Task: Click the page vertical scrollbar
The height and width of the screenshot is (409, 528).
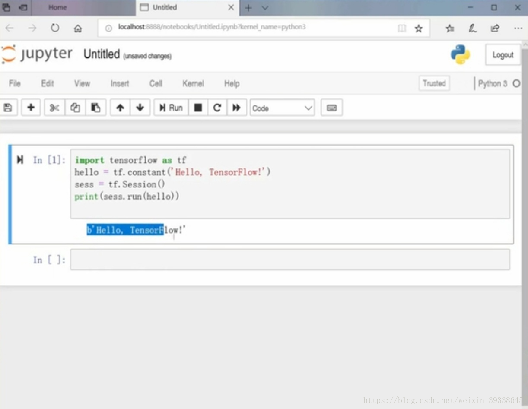Action: point(525,225)
